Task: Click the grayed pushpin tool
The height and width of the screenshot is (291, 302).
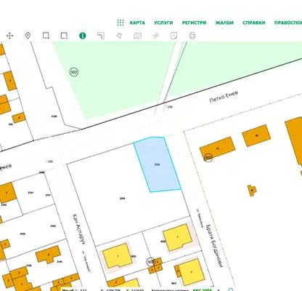Action: (119, 36)
